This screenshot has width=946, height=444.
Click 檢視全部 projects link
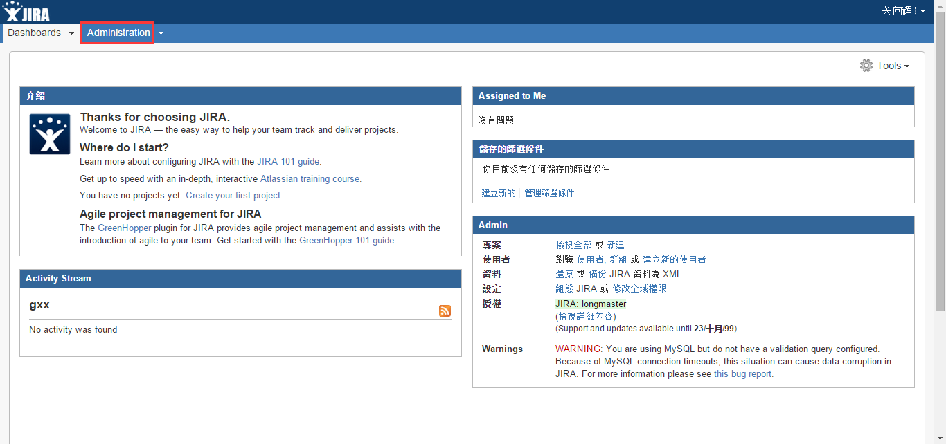coord(573,245)
